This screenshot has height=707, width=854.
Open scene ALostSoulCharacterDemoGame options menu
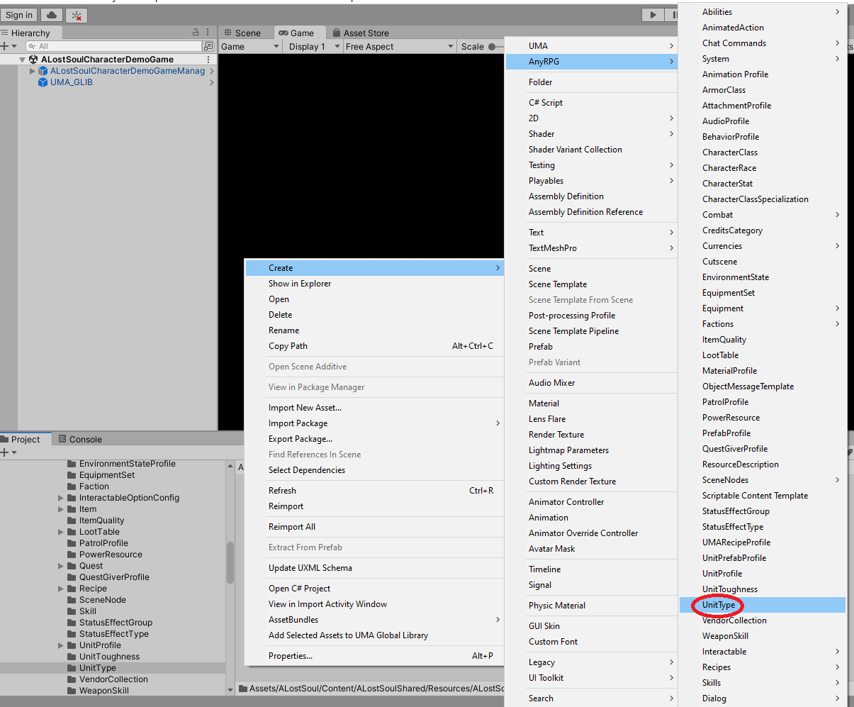tap(208, 60)
